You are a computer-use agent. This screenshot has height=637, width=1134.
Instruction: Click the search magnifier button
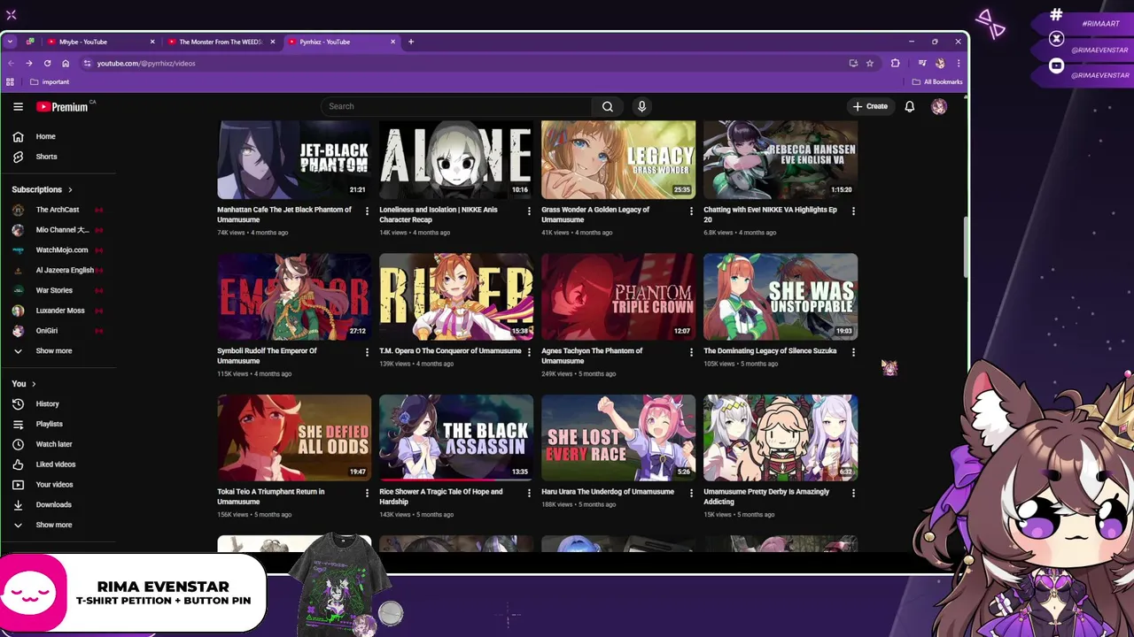pyautogui.click(x=608, y=106)
